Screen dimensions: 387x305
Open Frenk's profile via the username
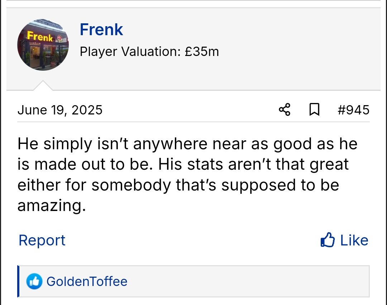click(101, 29)
